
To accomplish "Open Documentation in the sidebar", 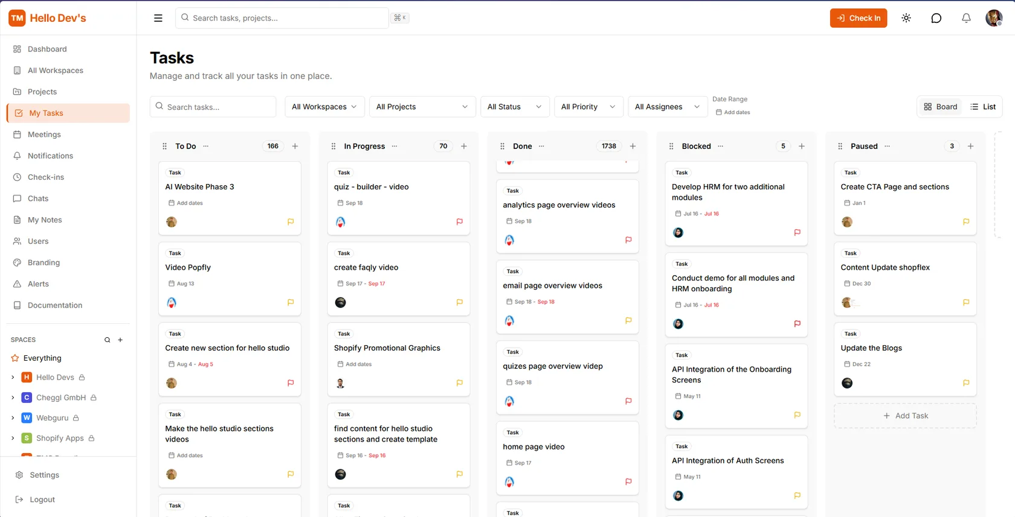I will pos(68,305).
